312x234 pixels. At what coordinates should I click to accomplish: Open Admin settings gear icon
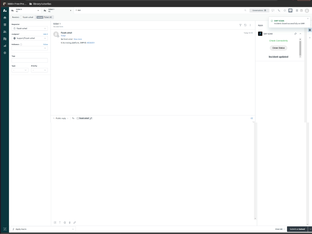5,53
